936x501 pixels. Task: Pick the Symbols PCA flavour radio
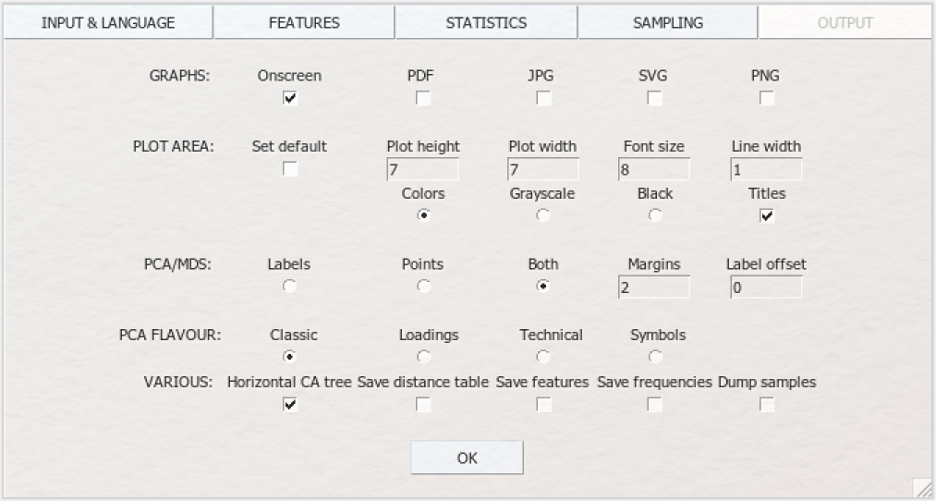[655, 357]
